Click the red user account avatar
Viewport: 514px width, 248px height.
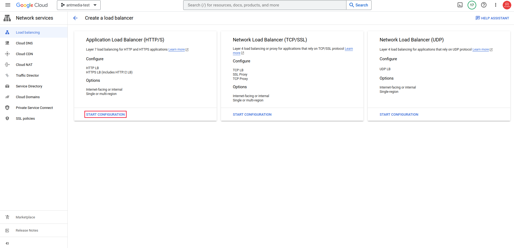(x=507, y=5)
